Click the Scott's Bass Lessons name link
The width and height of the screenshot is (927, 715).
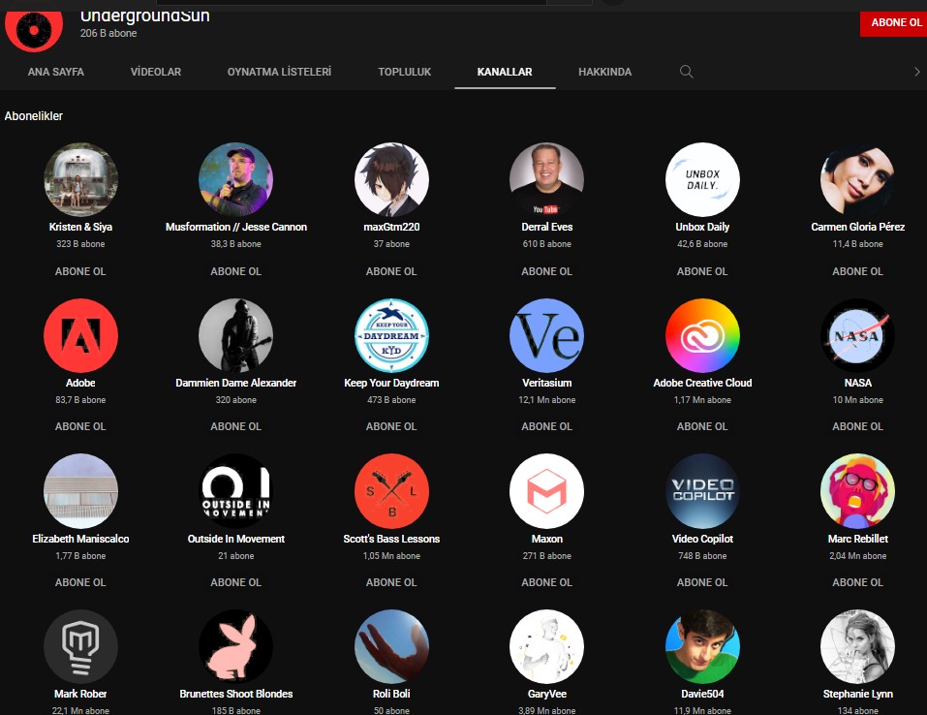391,539
